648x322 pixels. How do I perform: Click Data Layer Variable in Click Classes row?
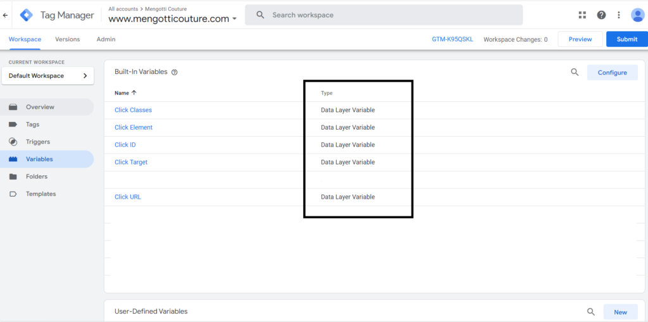coord(348,110)
